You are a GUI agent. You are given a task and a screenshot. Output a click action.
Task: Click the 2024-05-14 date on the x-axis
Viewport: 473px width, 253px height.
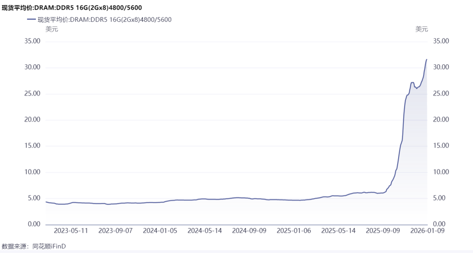[205, 231]
